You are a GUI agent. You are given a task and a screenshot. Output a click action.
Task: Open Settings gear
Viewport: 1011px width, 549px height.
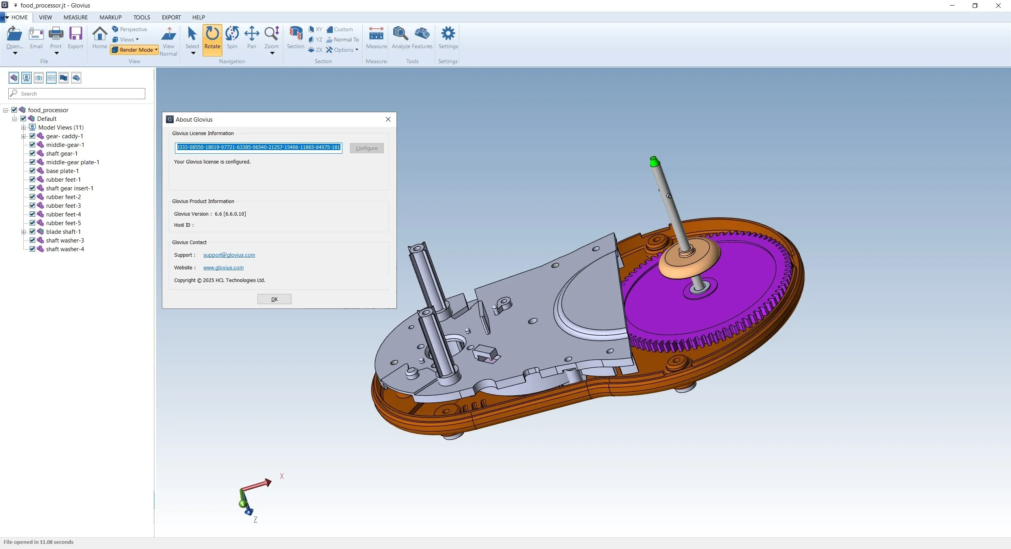pyautogui.click(x=448, y=38)
